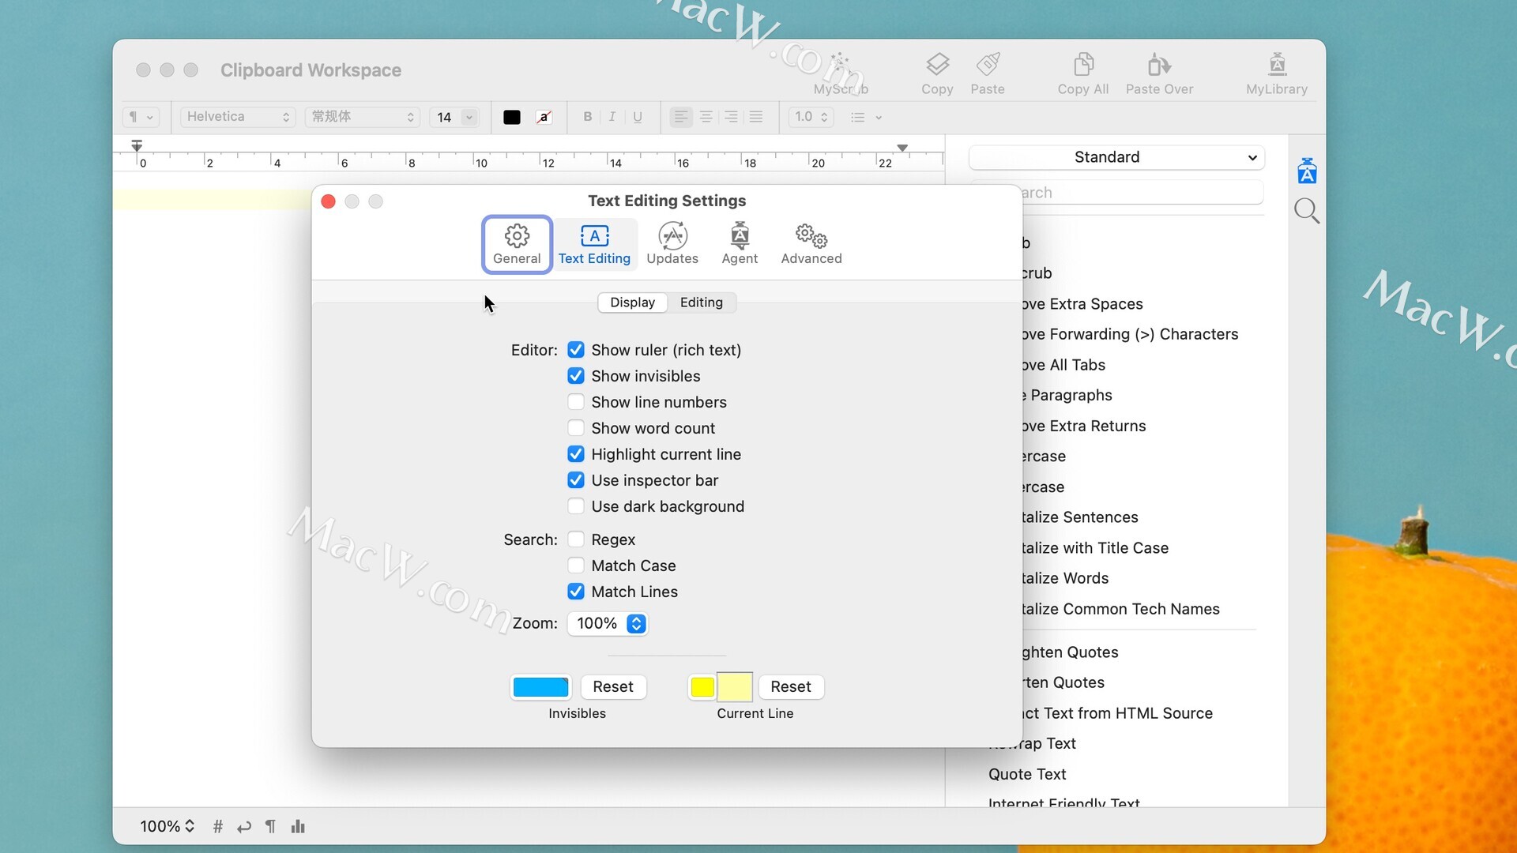This screenshot has height=853, width=1517.
Task: Expand the Standard dropdown in sidebar
Action: (1116, 157)
